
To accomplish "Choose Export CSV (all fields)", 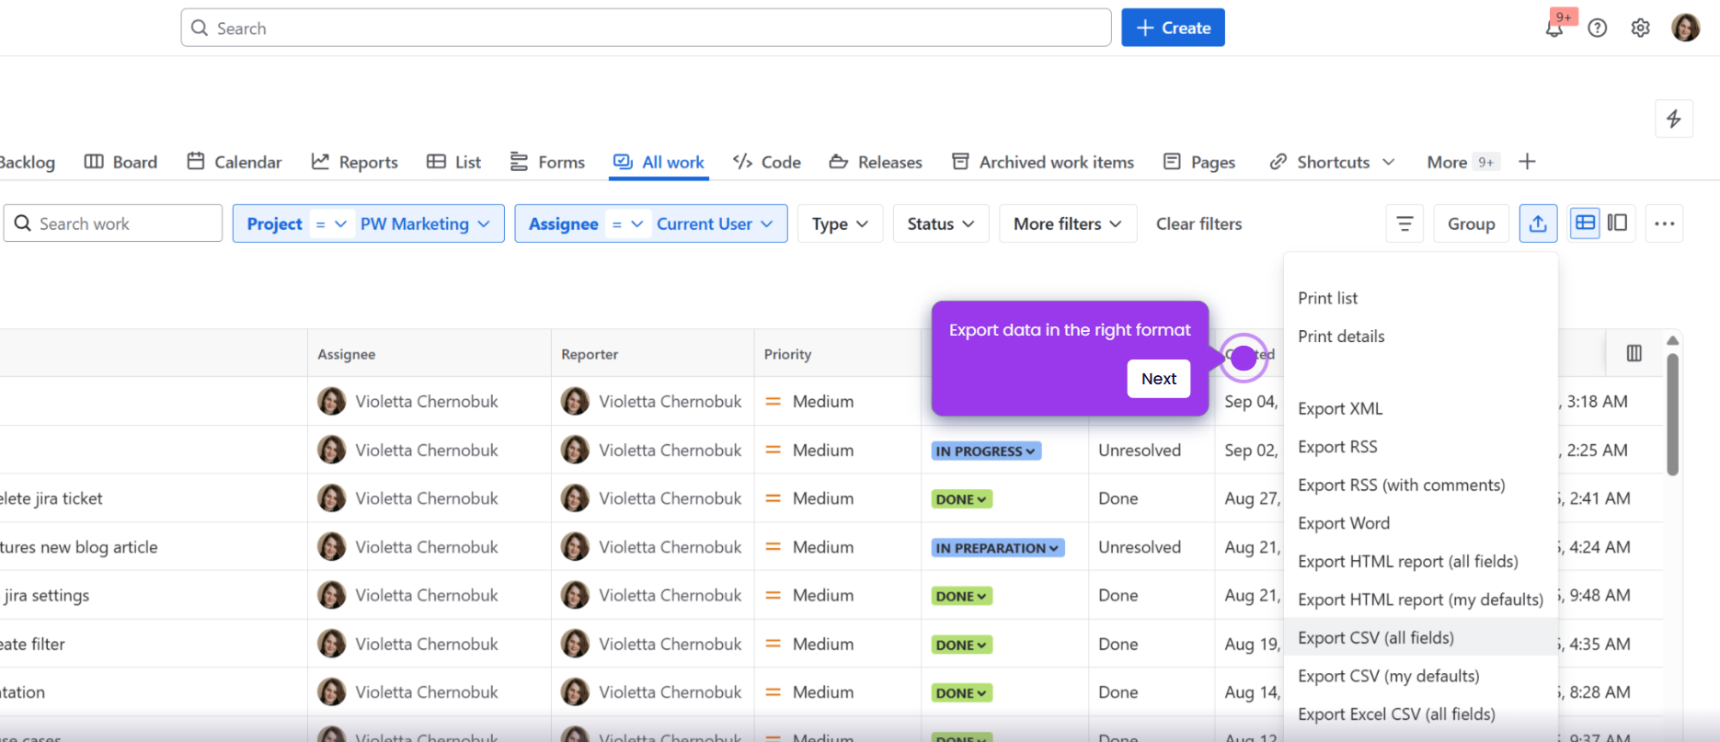I will (1420, 637).
